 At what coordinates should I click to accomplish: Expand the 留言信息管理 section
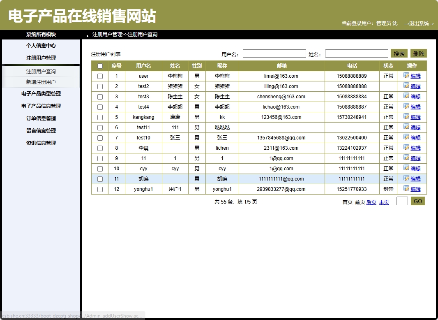click(x=41, y=130)
